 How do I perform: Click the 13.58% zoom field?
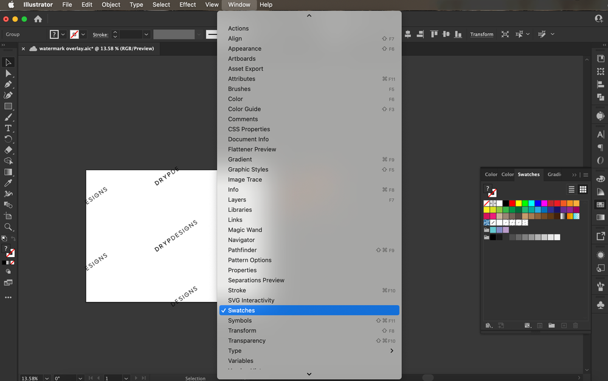click(x=30, y=379)
